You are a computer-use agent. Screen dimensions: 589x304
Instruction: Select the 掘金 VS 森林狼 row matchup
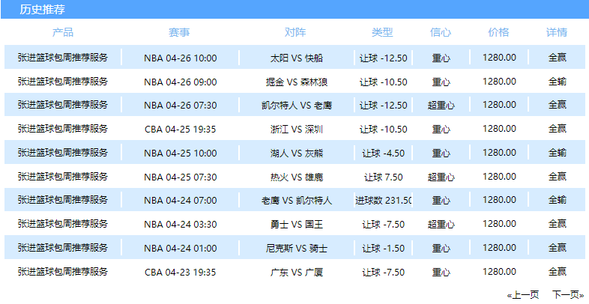coord(296,82)
